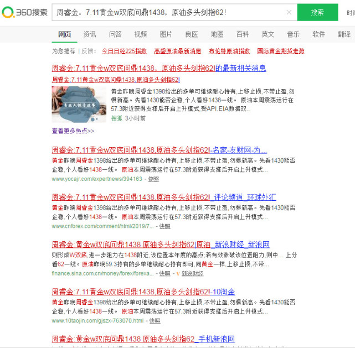This screenshot has height=348, width=355.
Task: Click the green 搜索 button
Action: (x=317, y=12)
